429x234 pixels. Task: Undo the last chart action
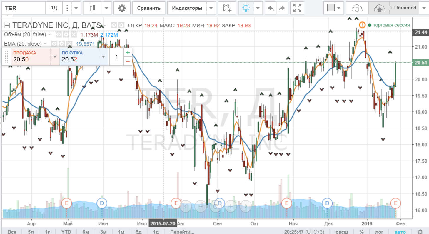[271, 8]
